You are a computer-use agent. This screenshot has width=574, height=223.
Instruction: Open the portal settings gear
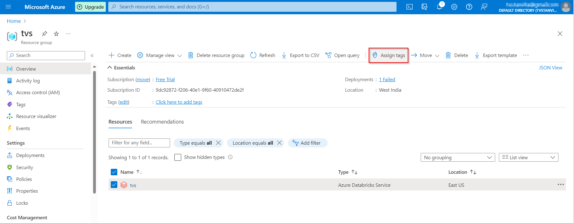point(454,7)
